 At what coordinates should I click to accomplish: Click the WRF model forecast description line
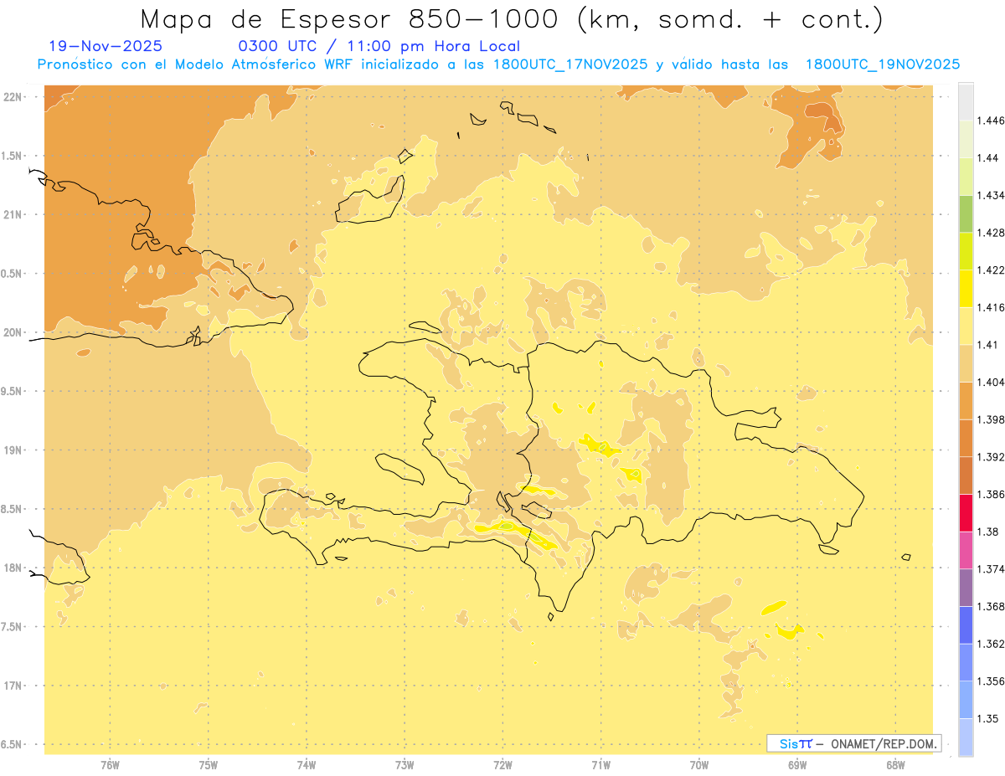click(498, 64)
